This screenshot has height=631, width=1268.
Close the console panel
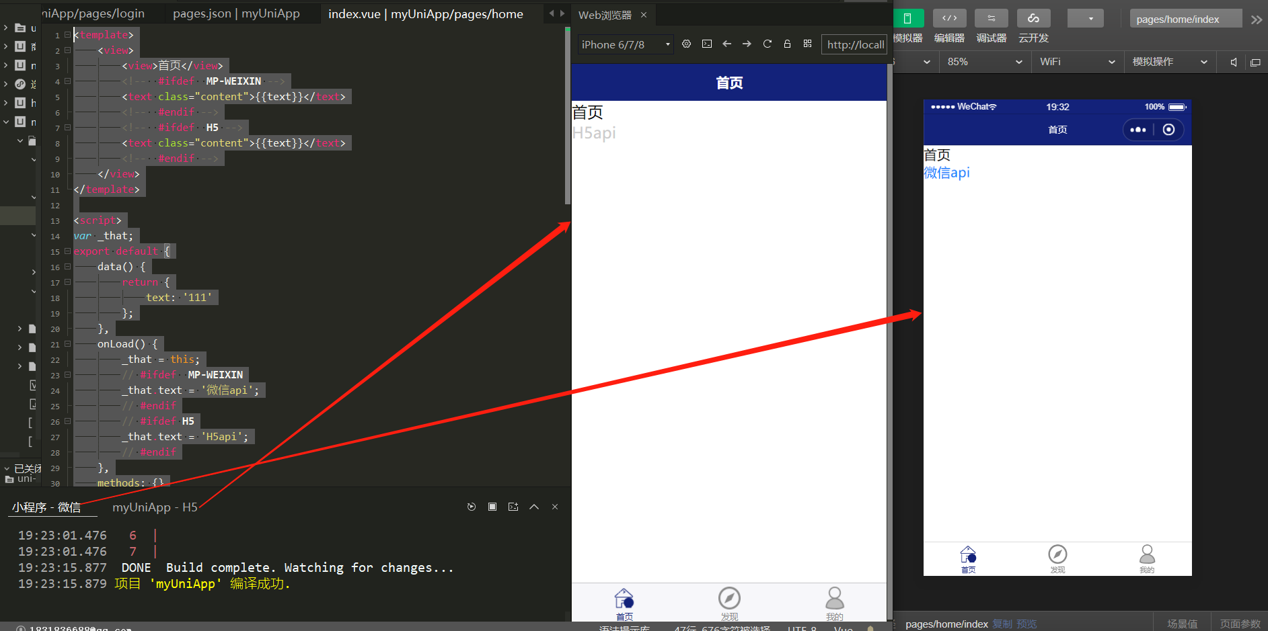555,507
